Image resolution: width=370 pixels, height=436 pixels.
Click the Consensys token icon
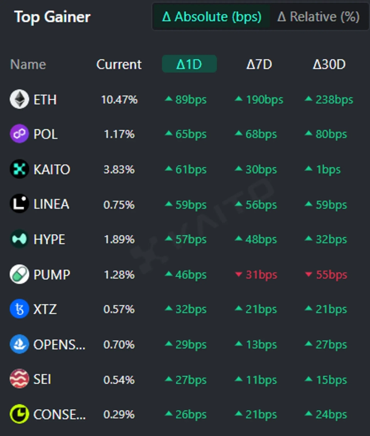pyautogui.click(x=19, y=414)
